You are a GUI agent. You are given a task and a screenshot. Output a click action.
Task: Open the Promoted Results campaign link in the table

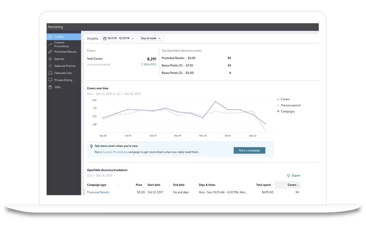pyautogui.click(x=98, y=192)
